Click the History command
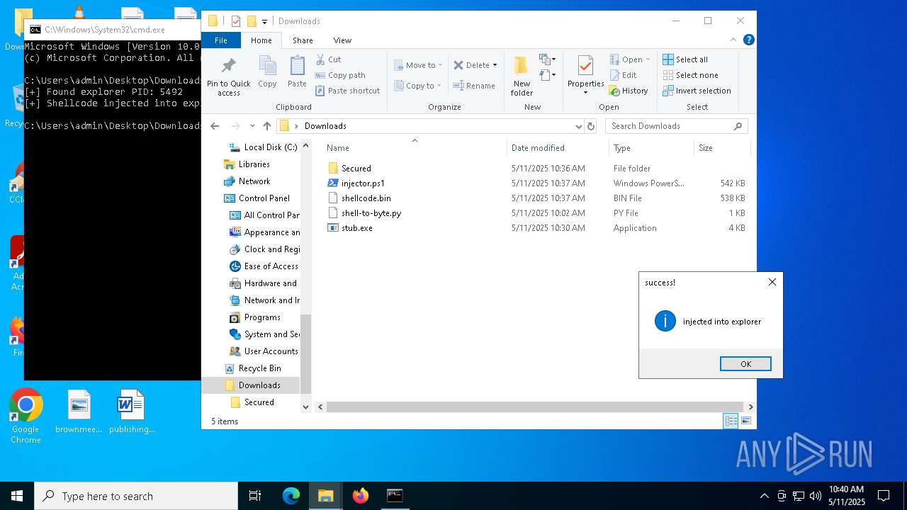 [629, 91]
